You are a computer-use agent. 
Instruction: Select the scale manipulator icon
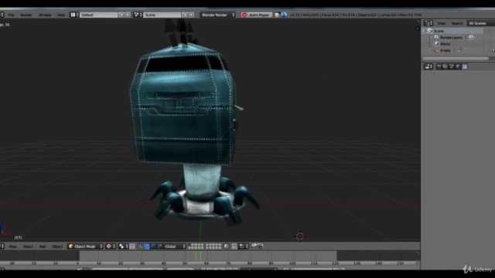[x=159, y=246]
